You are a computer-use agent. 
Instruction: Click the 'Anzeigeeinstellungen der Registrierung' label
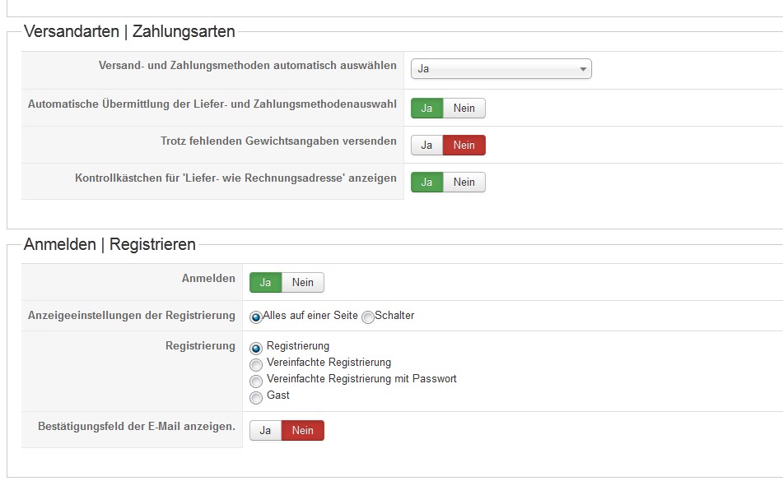(132, 316)
